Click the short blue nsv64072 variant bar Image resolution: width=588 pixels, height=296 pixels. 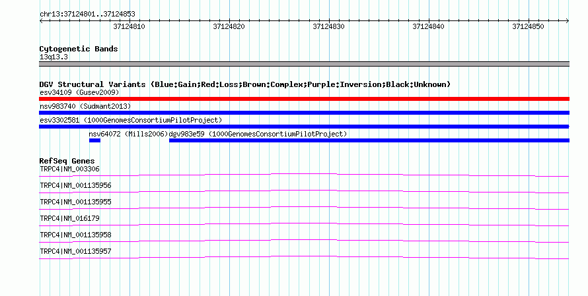coord(95,140)
